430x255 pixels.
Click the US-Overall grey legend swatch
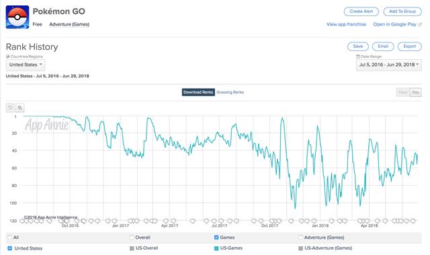point(132,248)
